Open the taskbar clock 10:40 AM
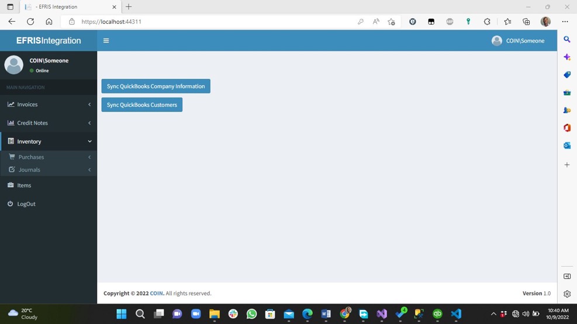The width and height of the screenshot is (577, 324). click(x=558, y=313)
